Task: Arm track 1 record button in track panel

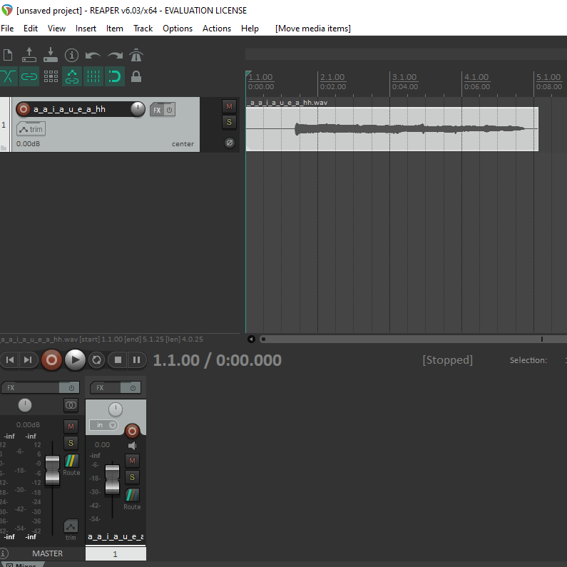Action: pyautogui.click(x=23, y=109)
